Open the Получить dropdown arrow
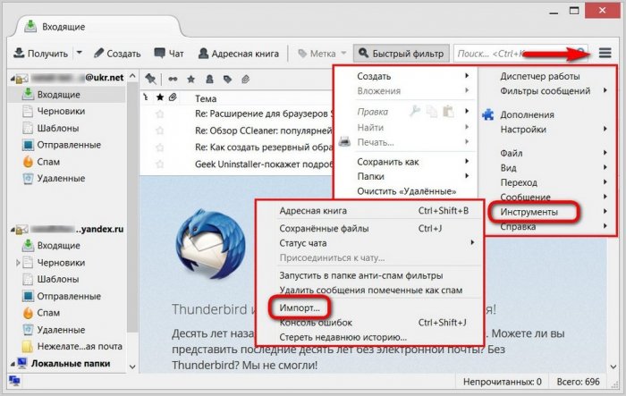Image resolution: width=626 pixels, height=396 pixels. pyautogui.click(x=79, y=53)
